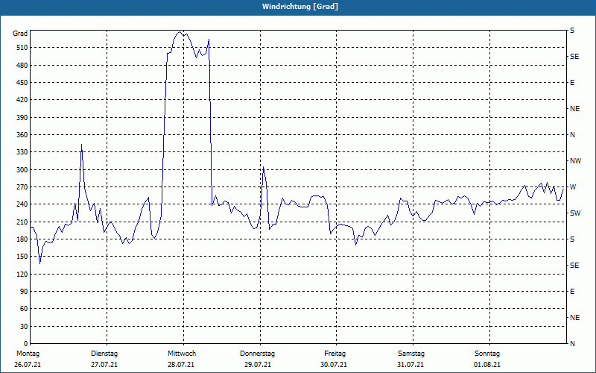The image size is (596, 373).
Task: Click the chart title 'Windrichtung [Grad]'
Action: pyautogui.click(x=300, y=7)
